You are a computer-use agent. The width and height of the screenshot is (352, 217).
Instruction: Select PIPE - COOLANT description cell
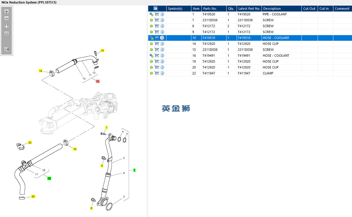[282, 14]
